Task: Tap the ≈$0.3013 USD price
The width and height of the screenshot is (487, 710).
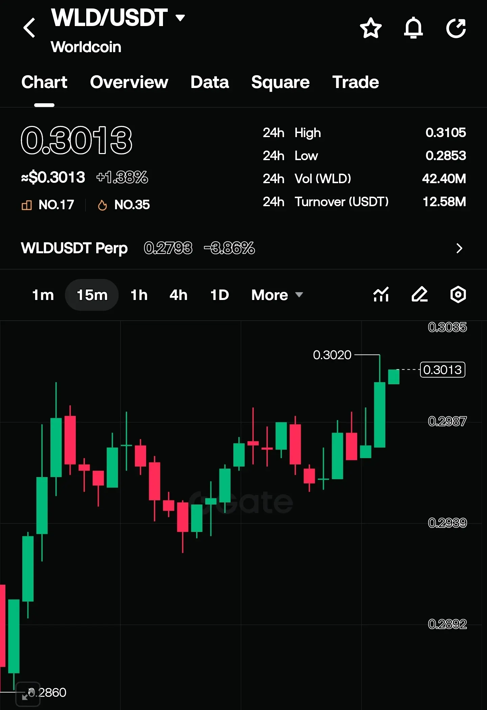Action: (53, 177)
